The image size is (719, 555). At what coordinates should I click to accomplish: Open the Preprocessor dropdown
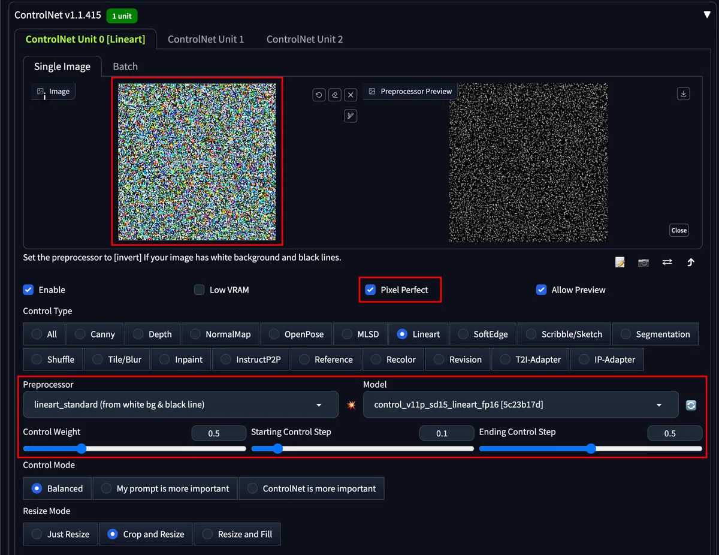(x=180, y=405)
